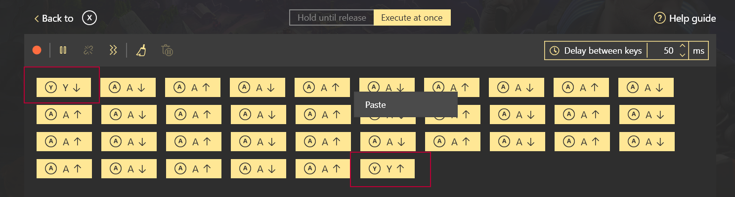The height and width of the screenshot is (197, 735).
Task: Go Back to the previous screen
Action: click(x=53, y=19)
